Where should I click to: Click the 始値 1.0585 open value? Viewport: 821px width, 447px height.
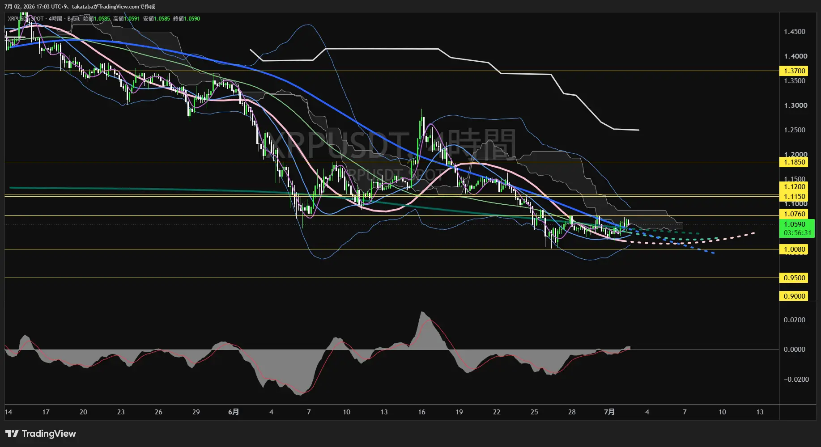click(x=96, y=19)
